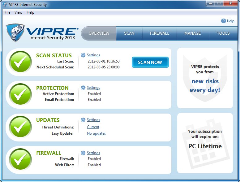Image resolution: width=240 pixels, height=182 pixels.
Task: Click the SCAN STATUS heading
Action: click(x=54, y=55)
